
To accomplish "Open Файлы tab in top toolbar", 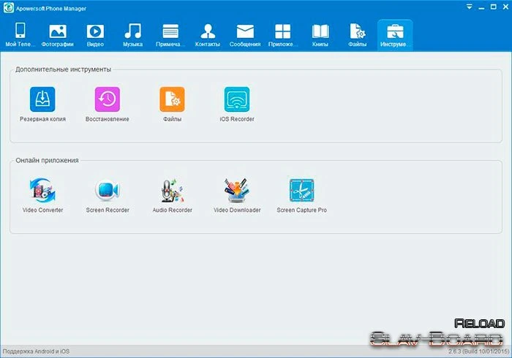I will click(x=357, y=35).
